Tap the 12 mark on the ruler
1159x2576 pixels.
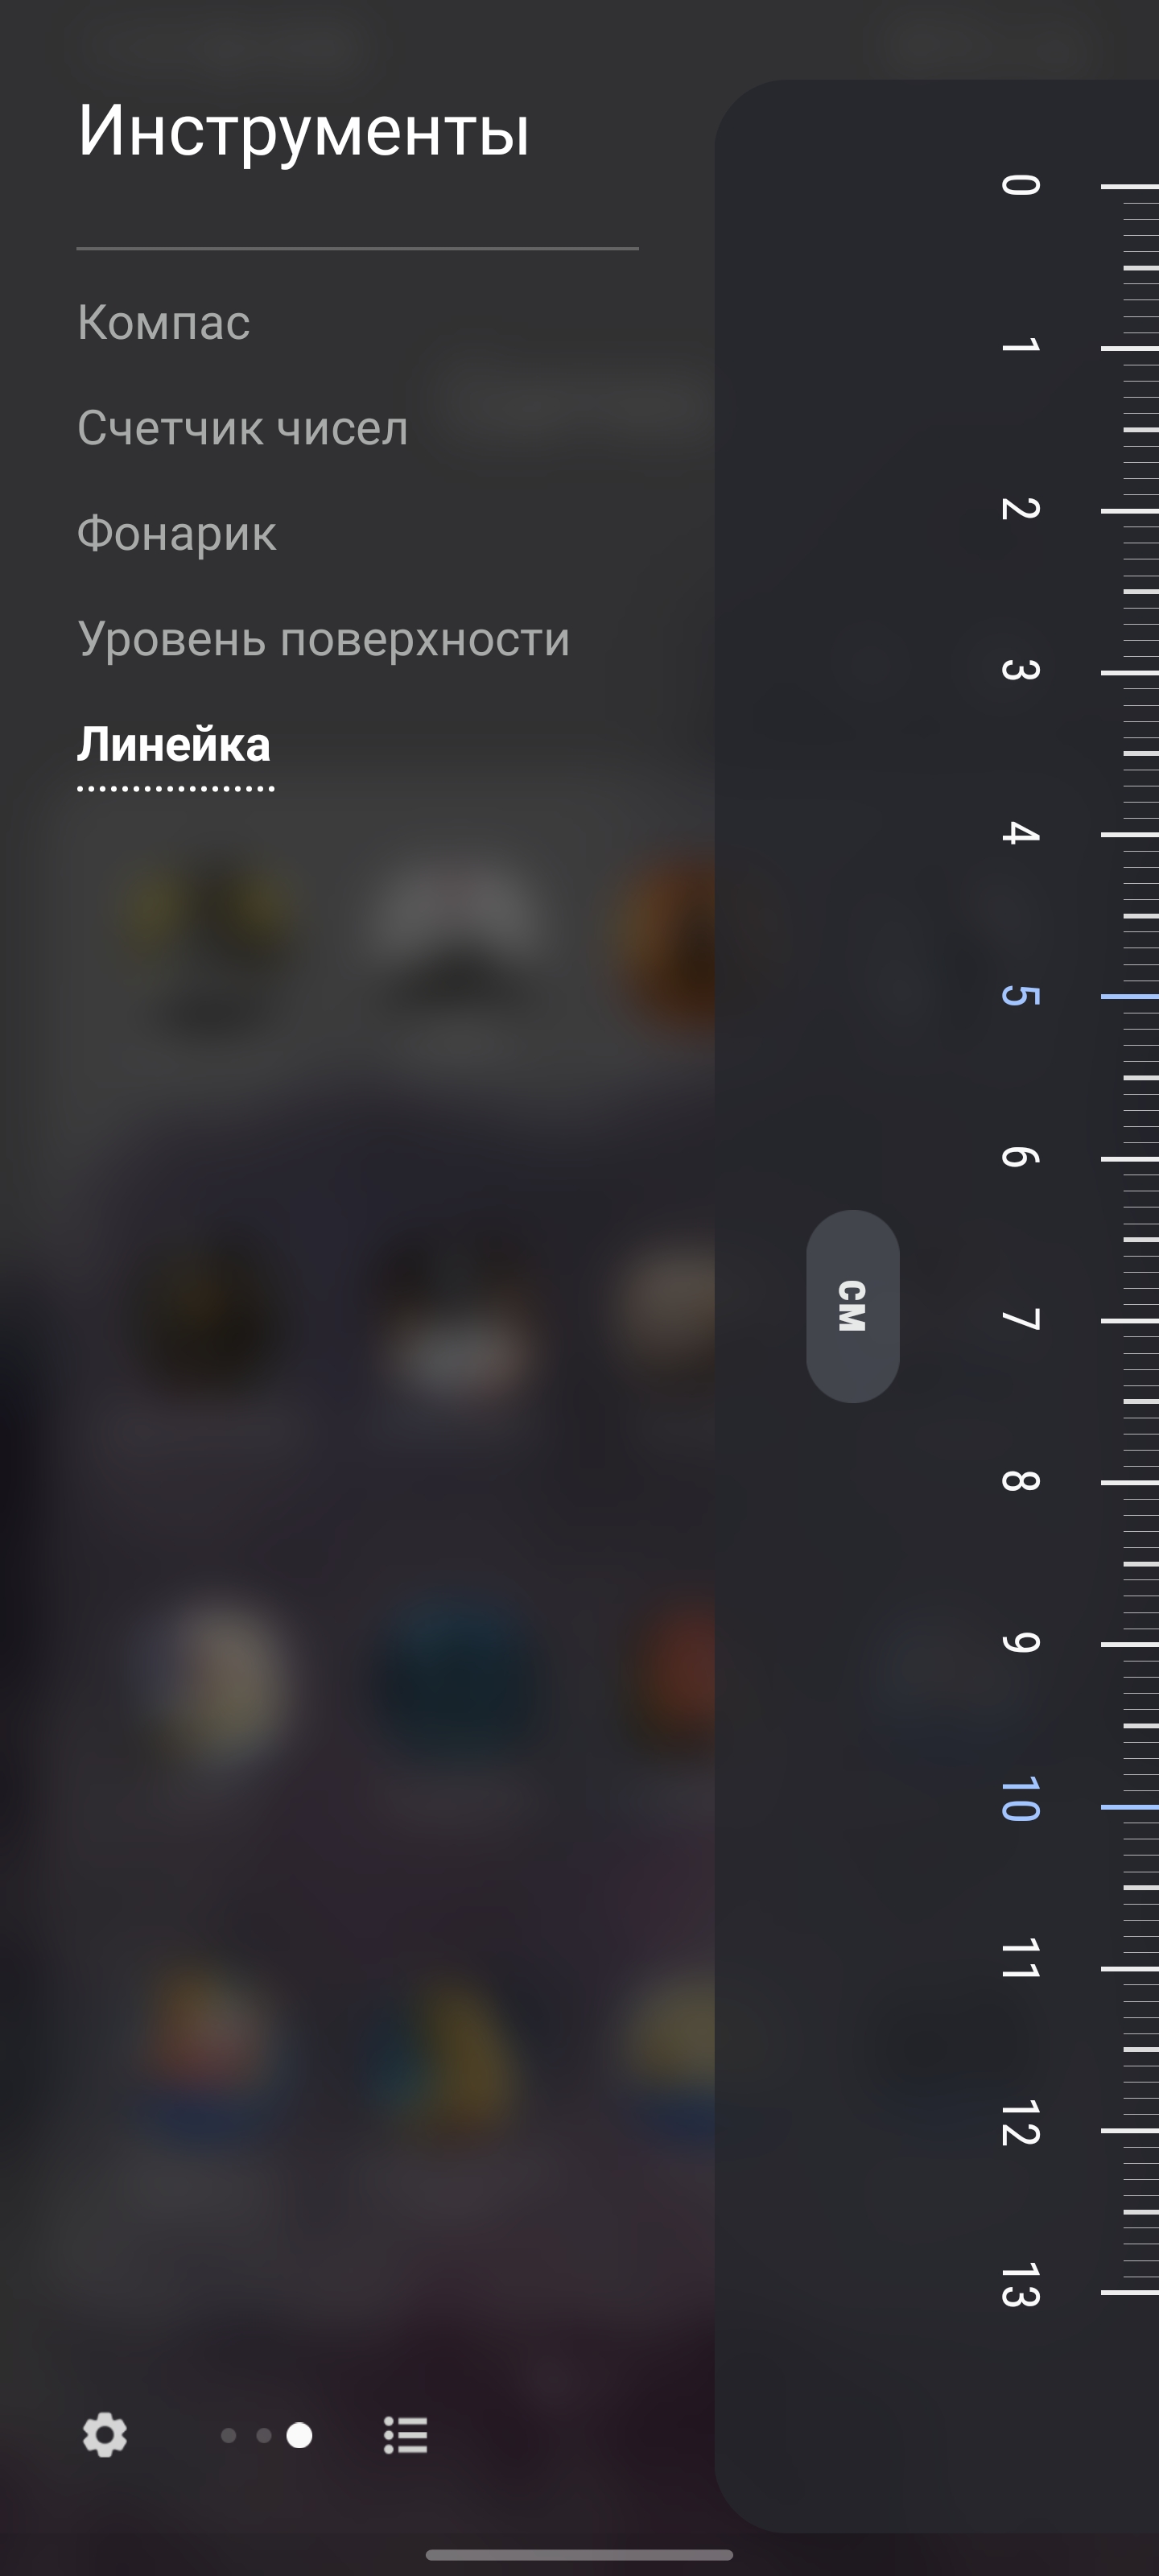[x=1021, y=2124]
